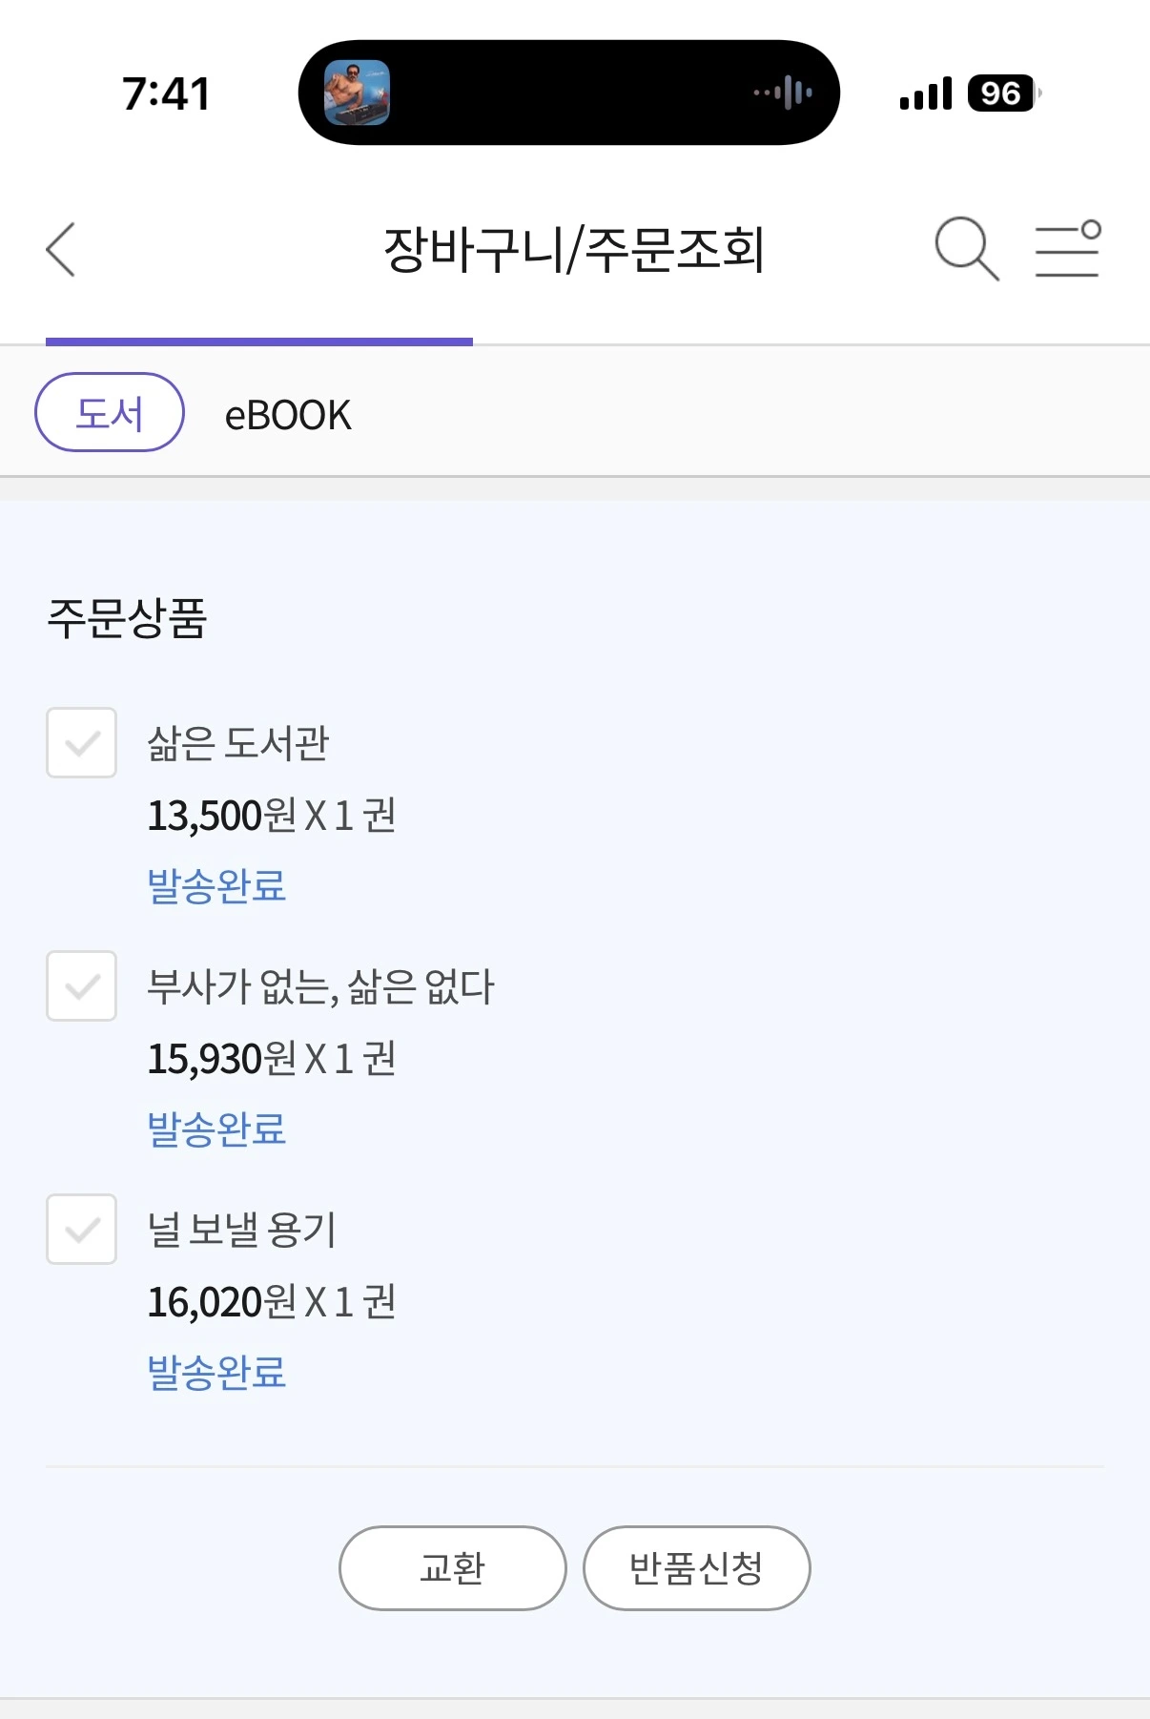Check the 부사가 없는, 삶은 없다 checkbox
Viewport: 1150px width, 1719px height.
tap(82, 985)
